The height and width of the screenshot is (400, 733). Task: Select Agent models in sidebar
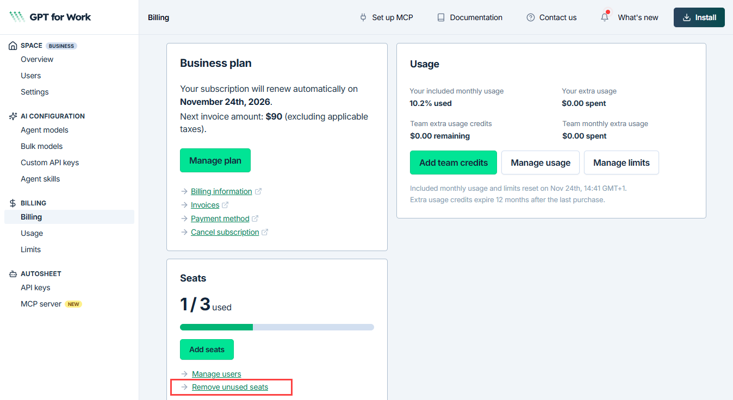tap(45, 130)
